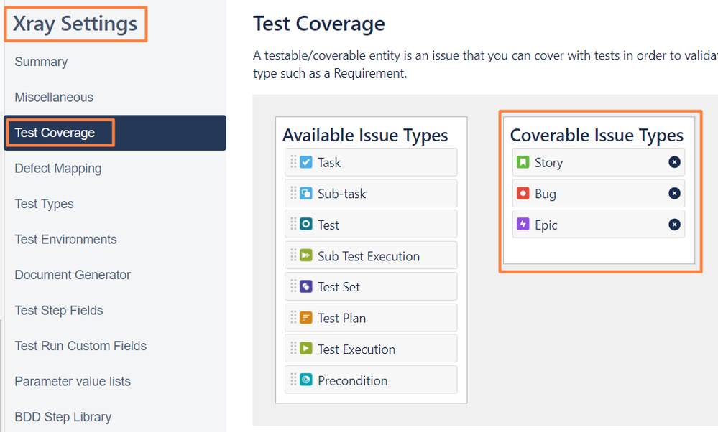718x432 pixels.
Task: Grab the drag handle beside Test Set
Action: [x=293, y=286]
